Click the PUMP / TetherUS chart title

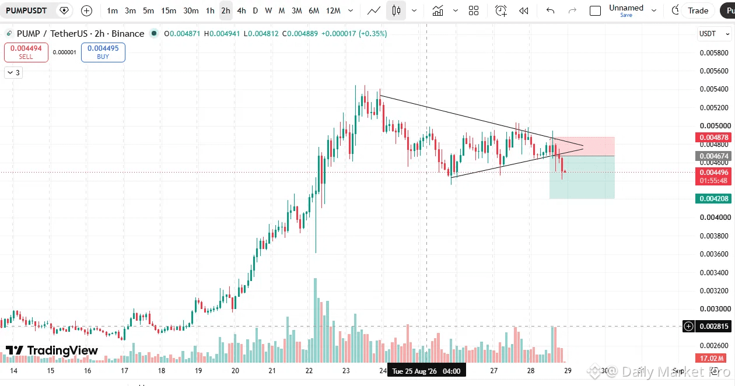[x=80, y=33]
